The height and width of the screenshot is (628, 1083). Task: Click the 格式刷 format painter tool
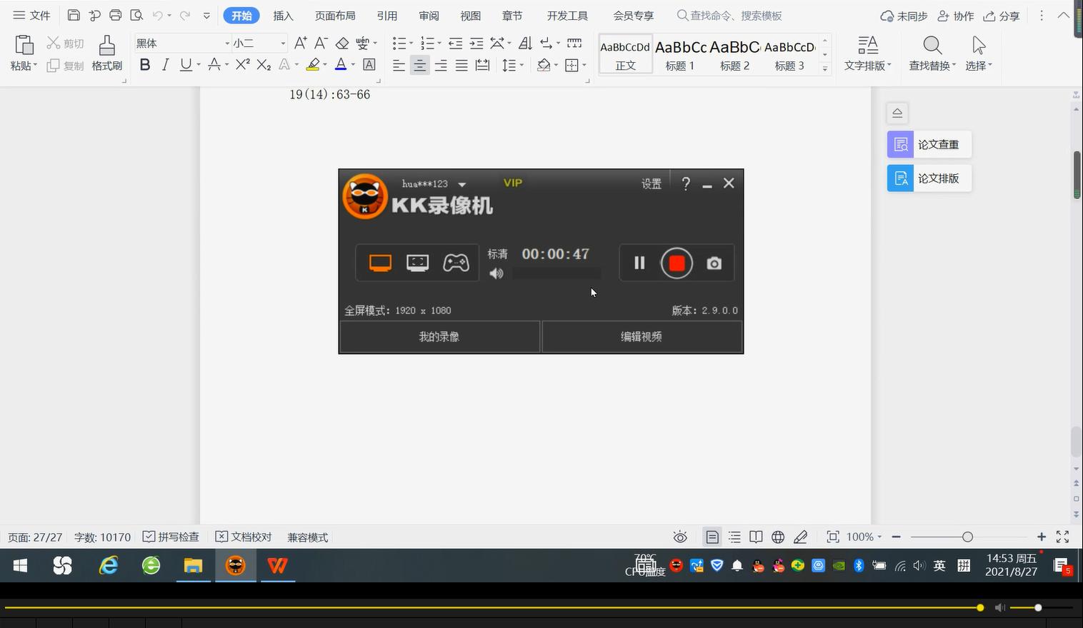point(106,52)
